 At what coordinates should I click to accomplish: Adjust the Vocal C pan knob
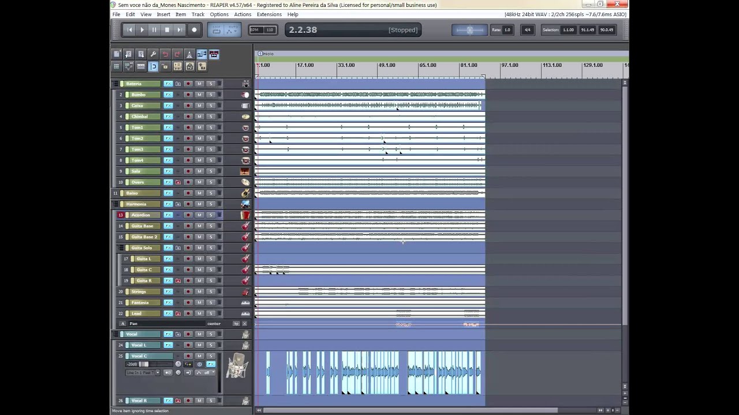pyautogui.click(x=178, y=364)
